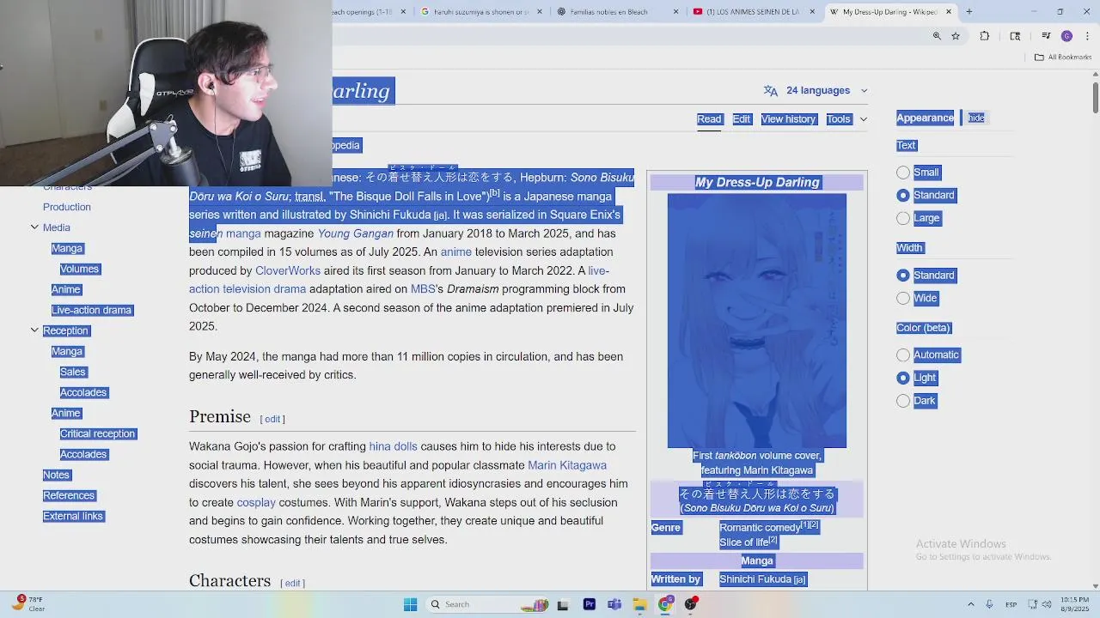Open the hina dolls link
The image size is (1100, 618).
(393, 446)
